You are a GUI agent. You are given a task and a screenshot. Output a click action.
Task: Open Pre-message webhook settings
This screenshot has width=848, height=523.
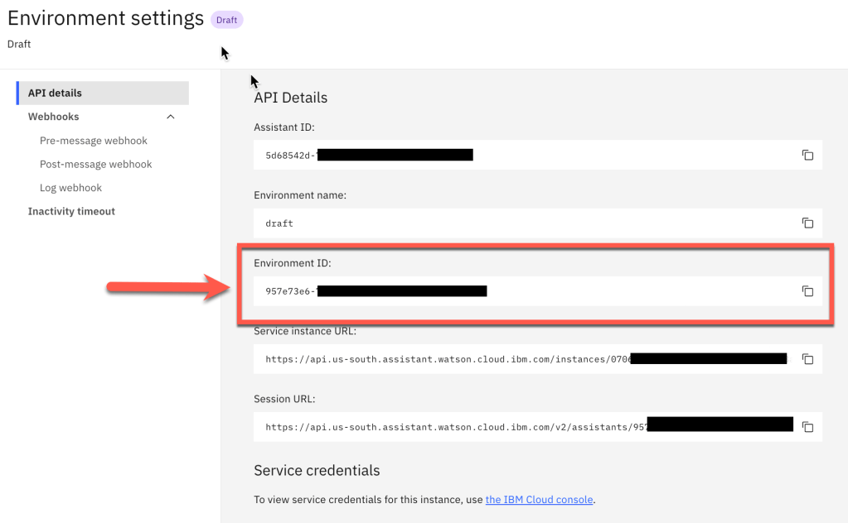coord(94,141)
